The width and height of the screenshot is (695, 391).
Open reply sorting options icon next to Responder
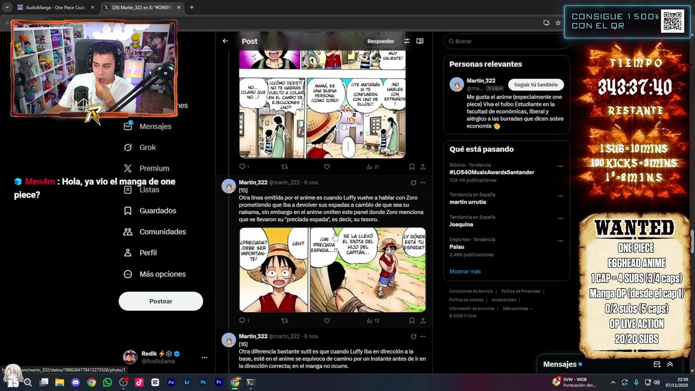coord(407,41)
